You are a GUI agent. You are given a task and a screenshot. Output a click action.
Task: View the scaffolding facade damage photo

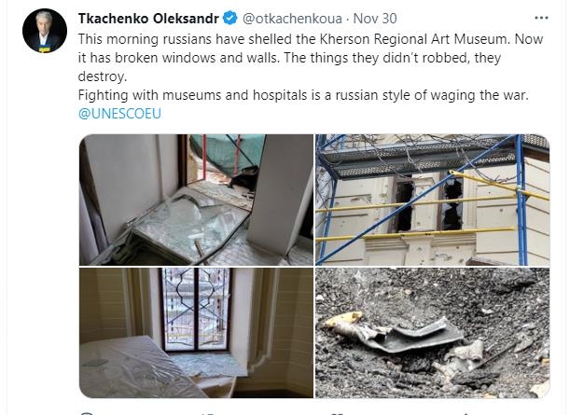tap(433, 200)
